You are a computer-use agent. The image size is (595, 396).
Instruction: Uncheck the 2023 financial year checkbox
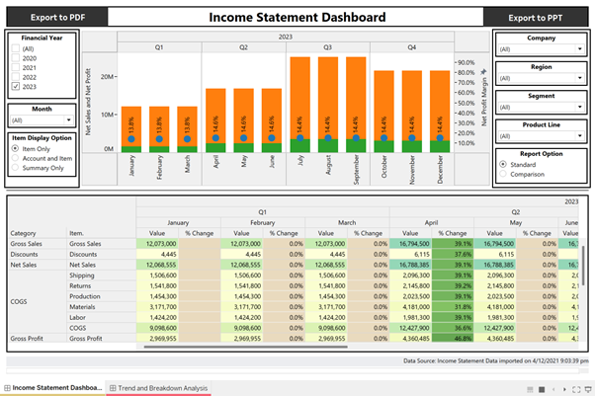(15, 87)
